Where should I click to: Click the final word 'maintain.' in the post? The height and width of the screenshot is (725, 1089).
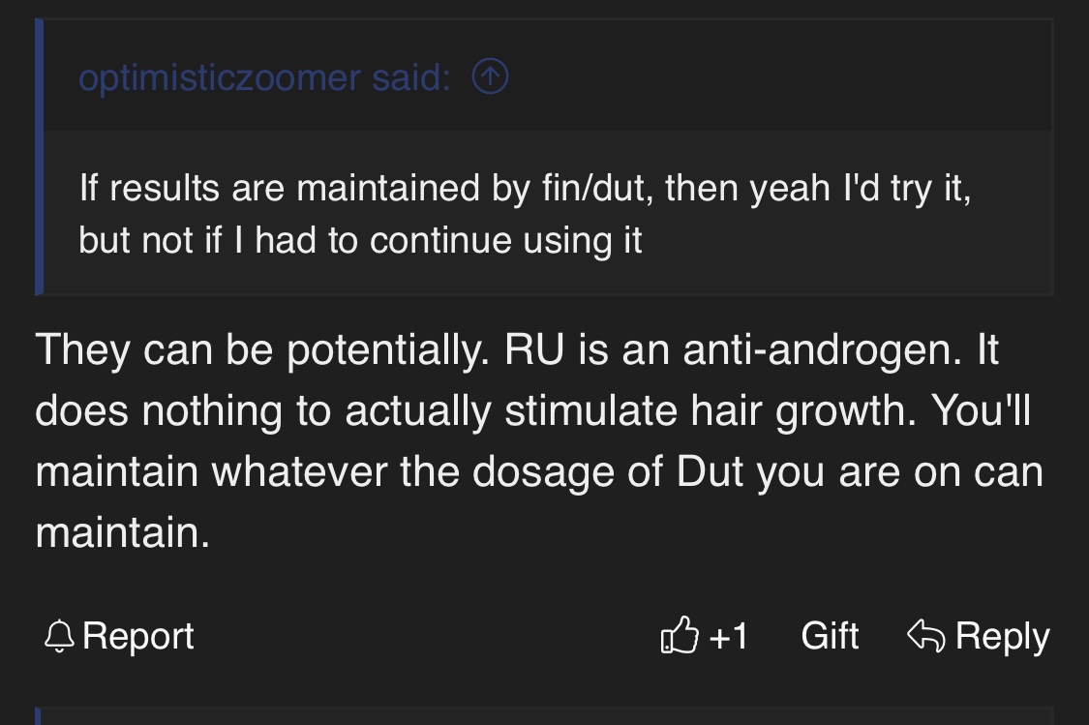point(122,532)
